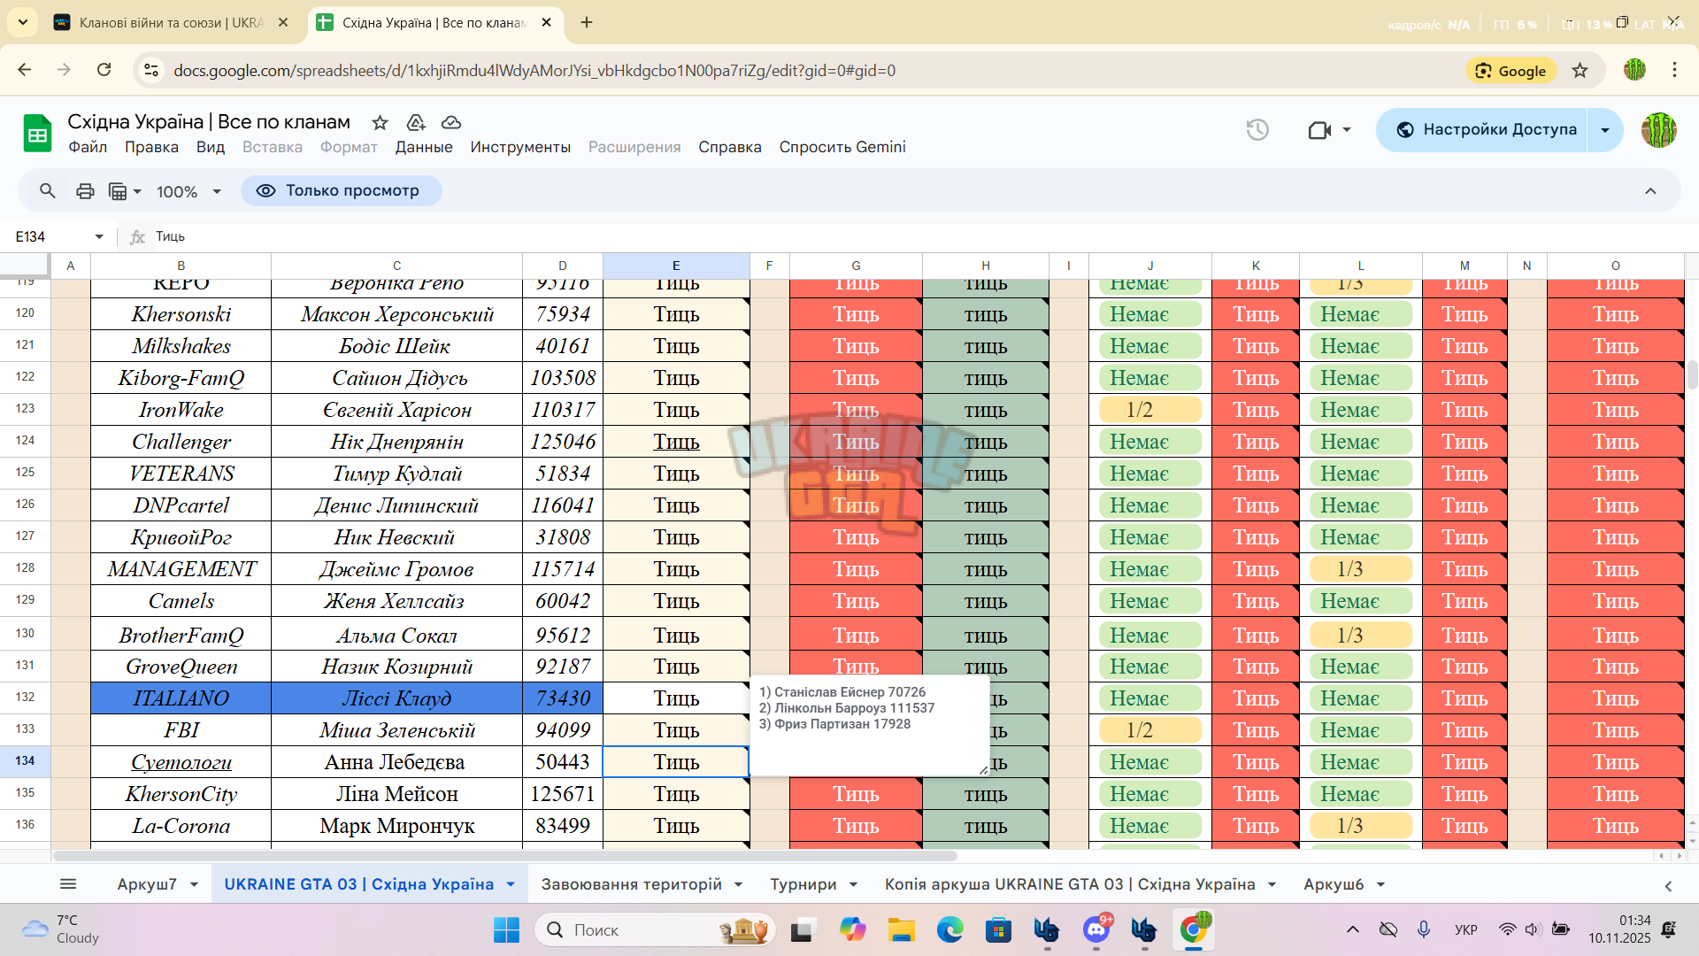
Task: Switch to Кланові війни та союзи browser tab
Action: 172,22
